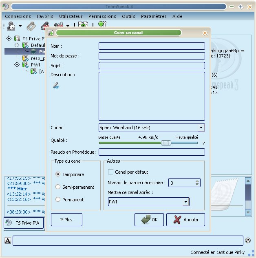Choose the Permanent channel type
The width and height of the screenshot is (256, 258).
click(58, 200)
